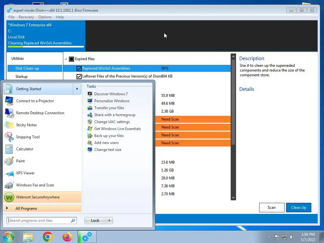This screenshot has height=243, width=324.
Task: Launch Firefox from the taskbar
Action: tap(67, 237)
